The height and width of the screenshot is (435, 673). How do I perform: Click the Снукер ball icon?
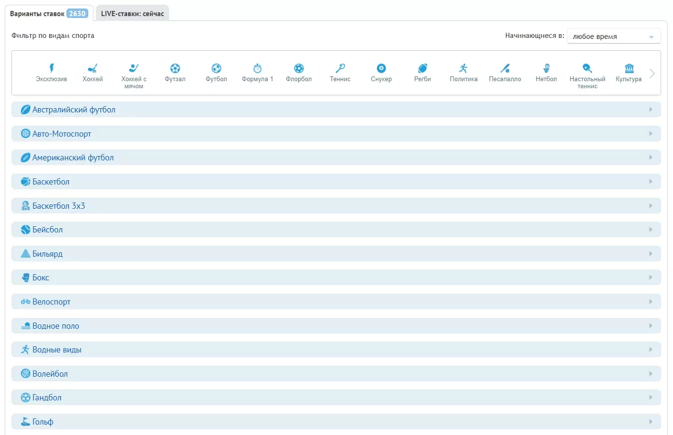(381, 69)
